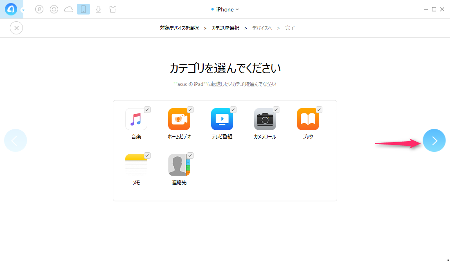Click the メモ label text
450x262 pixels.
(x=136, y=183)
